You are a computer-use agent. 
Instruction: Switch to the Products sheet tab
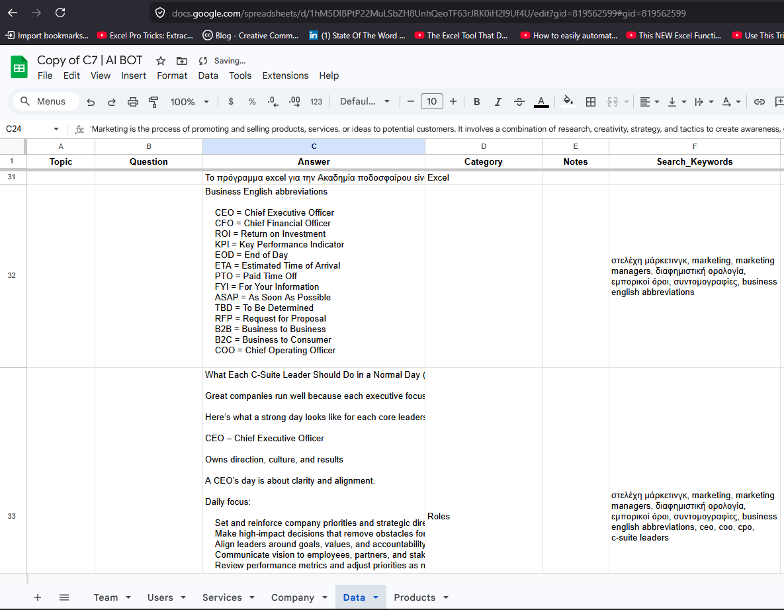pyautogui.click(x=415, y=597)
